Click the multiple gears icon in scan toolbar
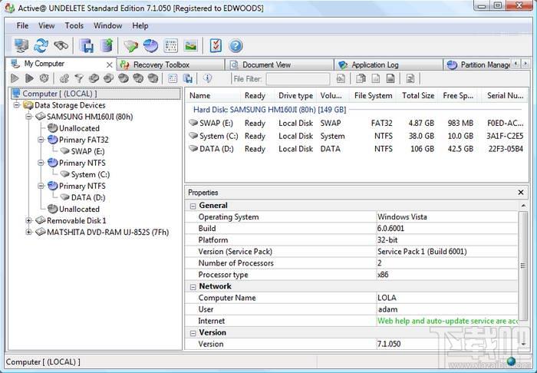This screenshot has height=373, width=537. click(64, 78)
